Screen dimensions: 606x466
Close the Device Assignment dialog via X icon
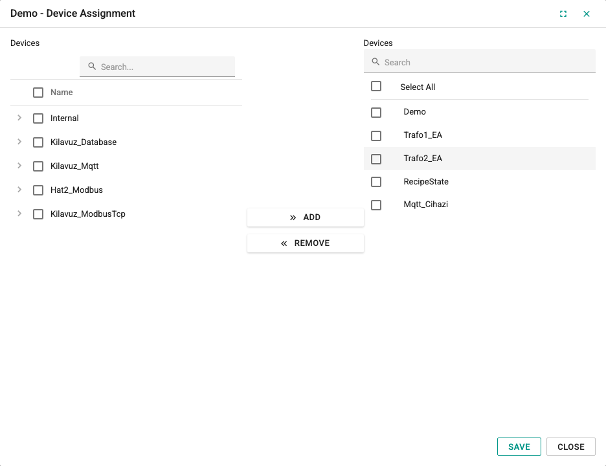click(587, 14)
